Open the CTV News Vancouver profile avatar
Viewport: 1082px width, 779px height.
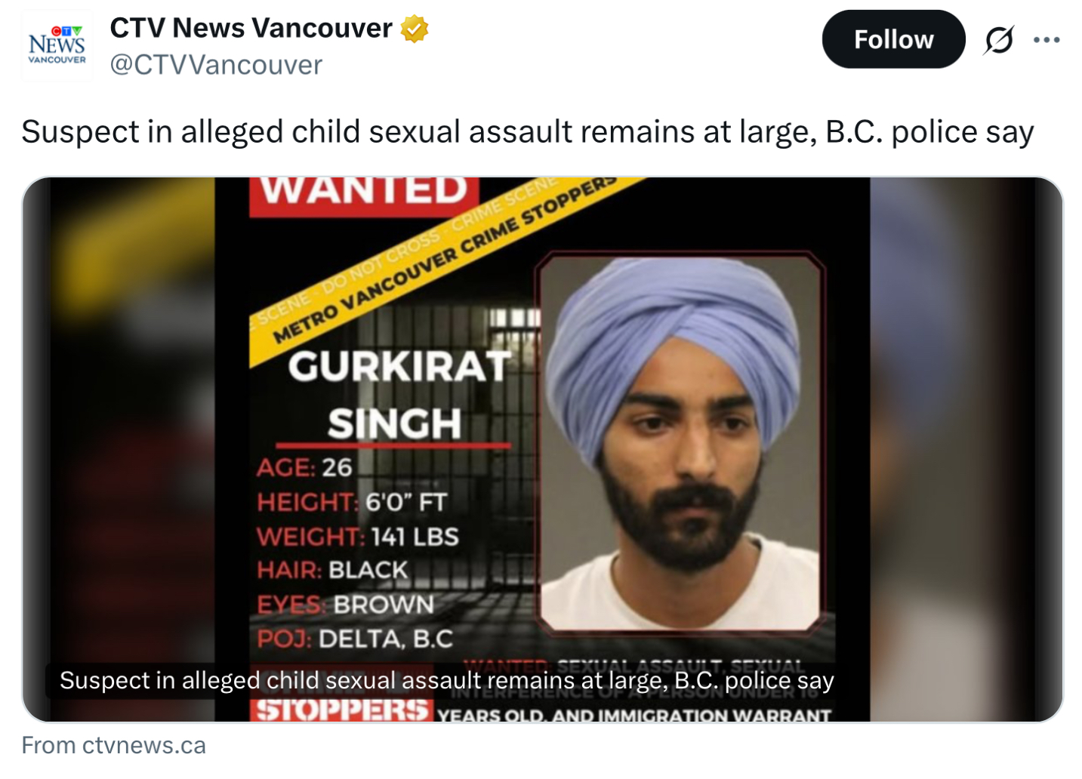pos(57,45)
